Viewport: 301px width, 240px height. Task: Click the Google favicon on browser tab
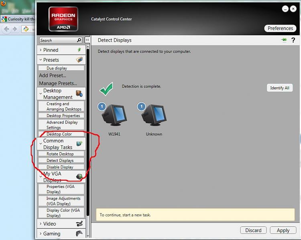4,19
